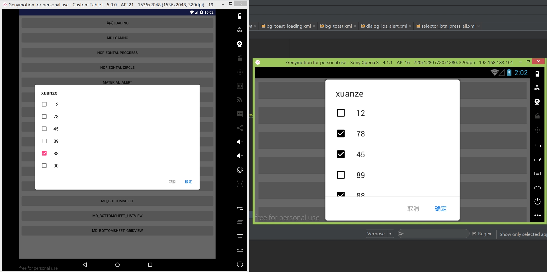Close the bg_toast.xml tab

(x=355, y=26)
